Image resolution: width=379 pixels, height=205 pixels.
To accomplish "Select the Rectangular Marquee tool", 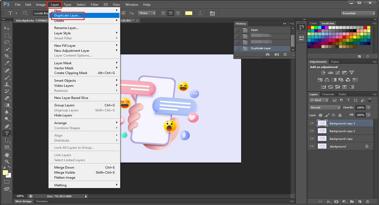I will (x=7, y=35).
